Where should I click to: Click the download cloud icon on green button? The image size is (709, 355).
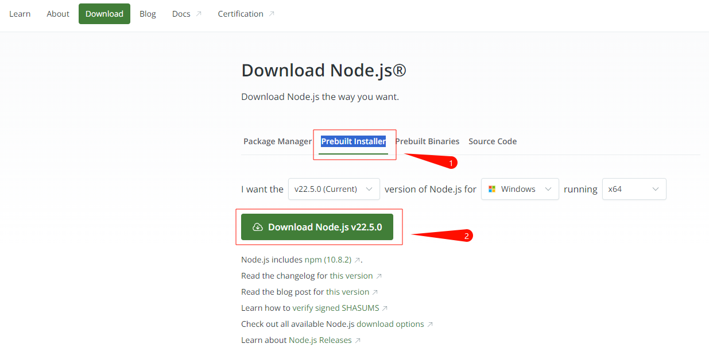(x=258, y=227)
